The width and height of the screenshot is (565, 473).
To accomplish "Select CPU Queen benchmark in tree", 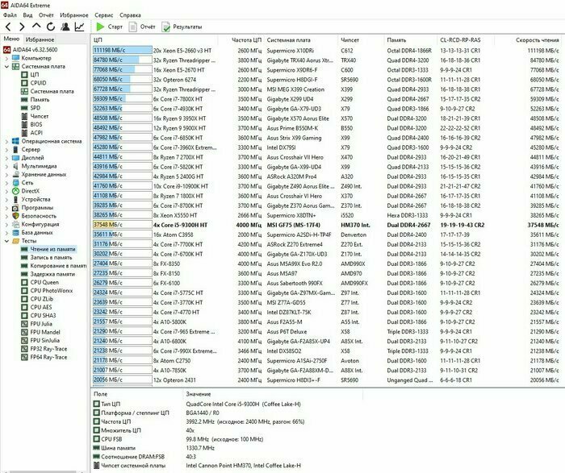I will (44, 283).
